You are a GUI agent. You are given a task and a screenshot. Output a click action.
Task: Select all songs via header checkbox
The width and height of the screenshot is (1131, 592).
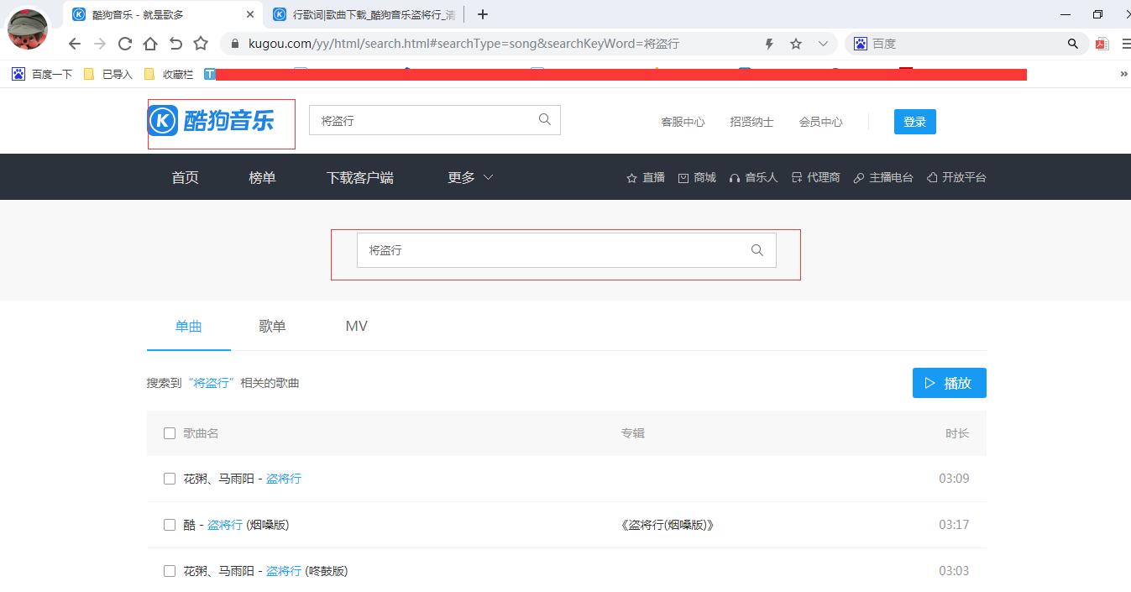169,432
